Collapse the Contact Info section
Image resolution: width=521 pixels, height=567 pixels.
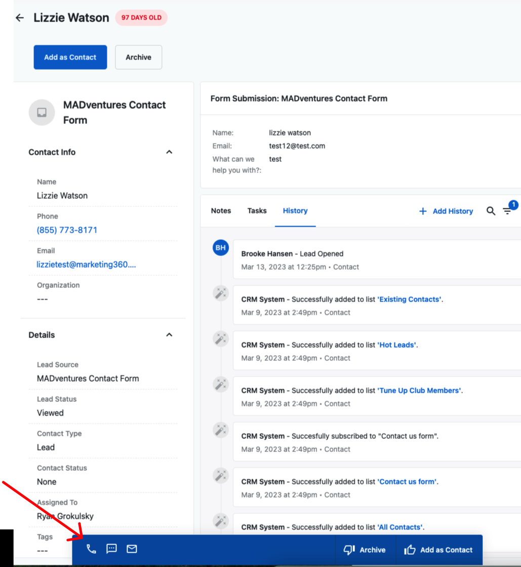coord(169,152)
